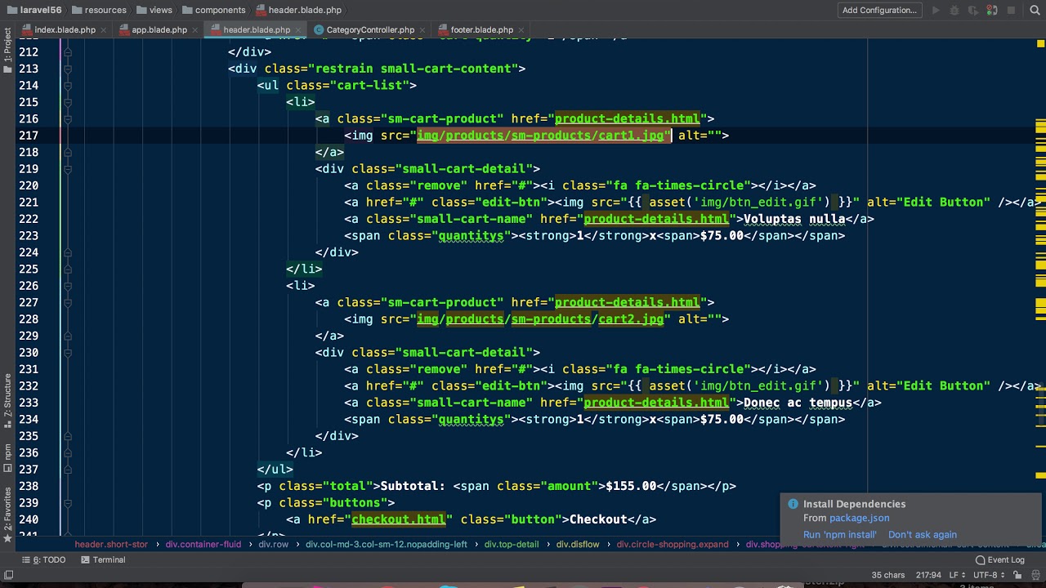Image resolution: width=1046 pixels, height=588 pixels.
Task: Open UTF-8 encoding dropdown
Action: (989, 575)
